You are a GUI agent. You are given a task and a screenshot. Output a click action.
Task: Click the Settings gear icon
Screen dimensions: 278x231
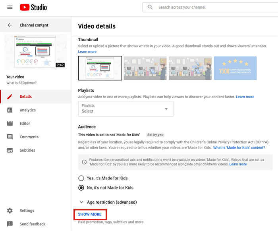click(10, 210)
